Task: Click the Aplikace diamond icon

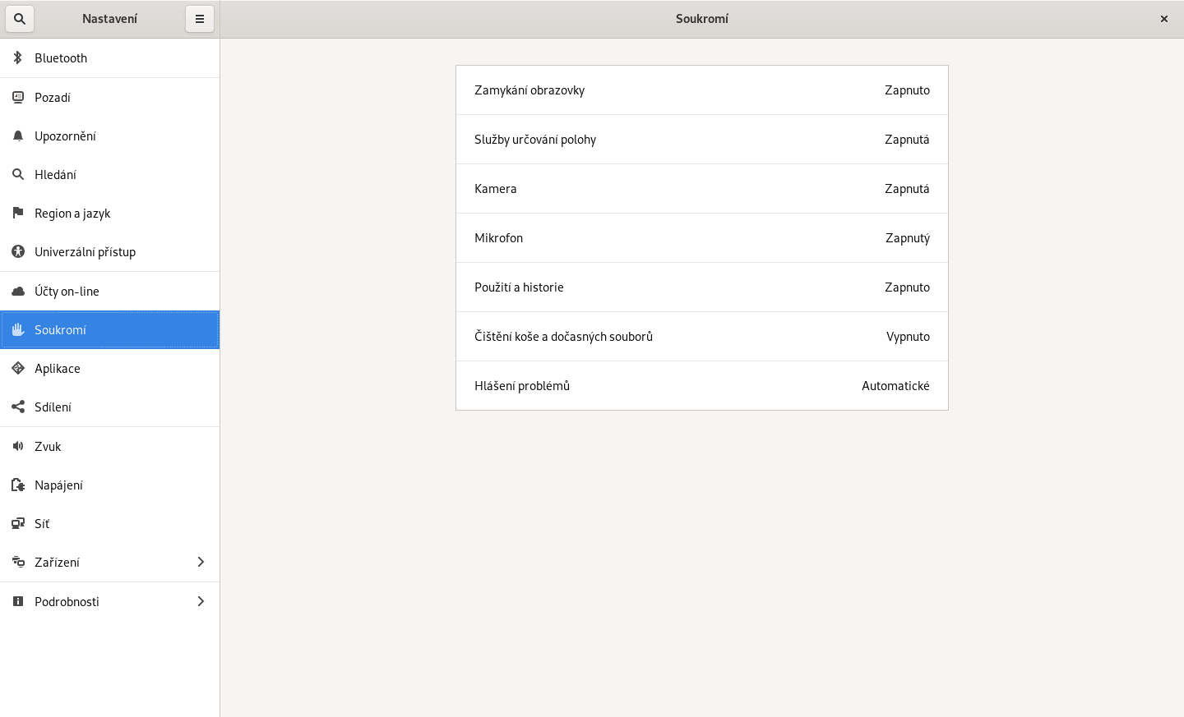Action: [x=18, y=368]
